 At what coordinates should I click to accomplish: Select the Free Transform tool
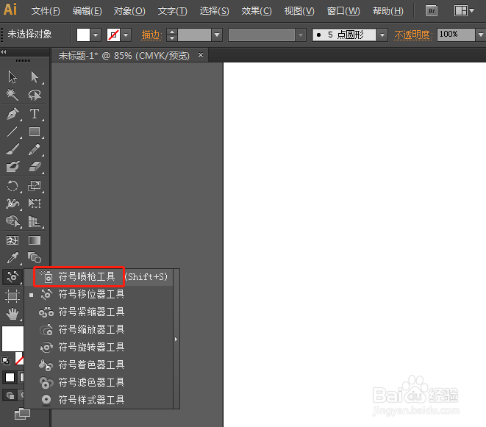tap(35, 204)
